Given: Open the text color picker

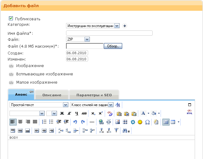Looking at the screenshot, I should [x=143, y=113].
